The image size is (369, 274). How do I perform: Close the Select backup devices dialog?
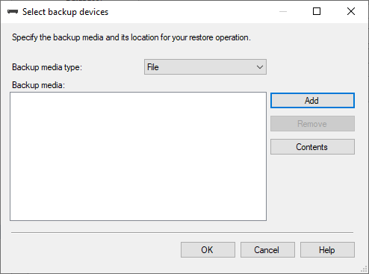pyautogui.click(x=351, y=11)
